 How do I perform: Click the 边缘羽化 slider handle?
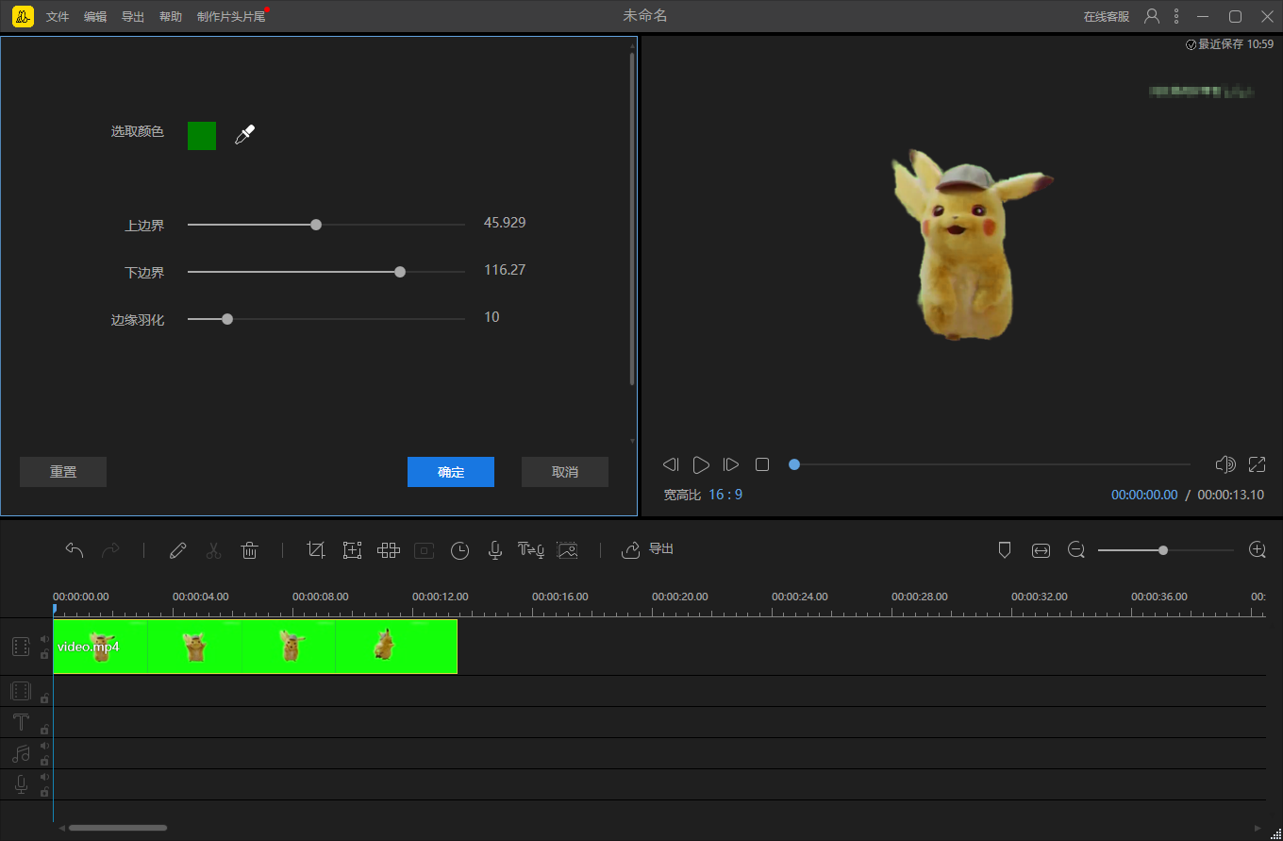tap(227, 319)
